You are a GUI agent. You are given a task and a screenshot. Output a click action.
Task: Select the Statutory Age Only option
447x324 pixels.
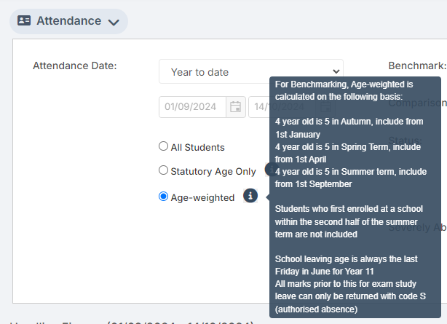coord(164,170)
